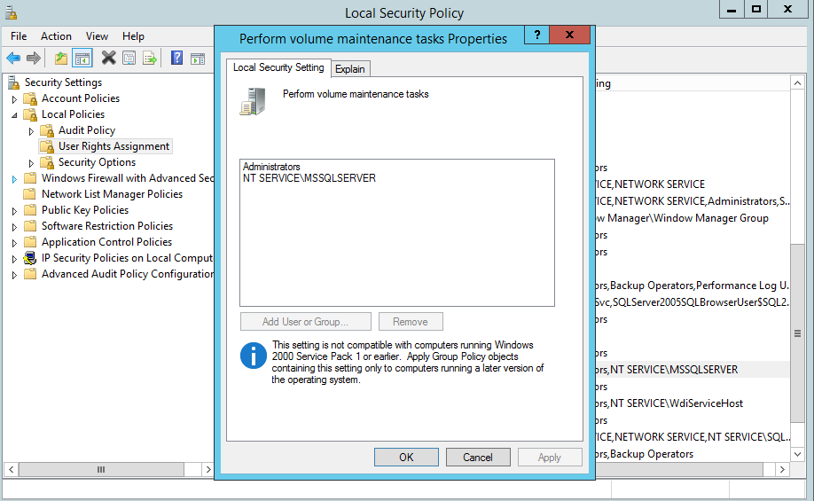Click the Back arrow toolbar icon
814x501 pixels.
13,59
